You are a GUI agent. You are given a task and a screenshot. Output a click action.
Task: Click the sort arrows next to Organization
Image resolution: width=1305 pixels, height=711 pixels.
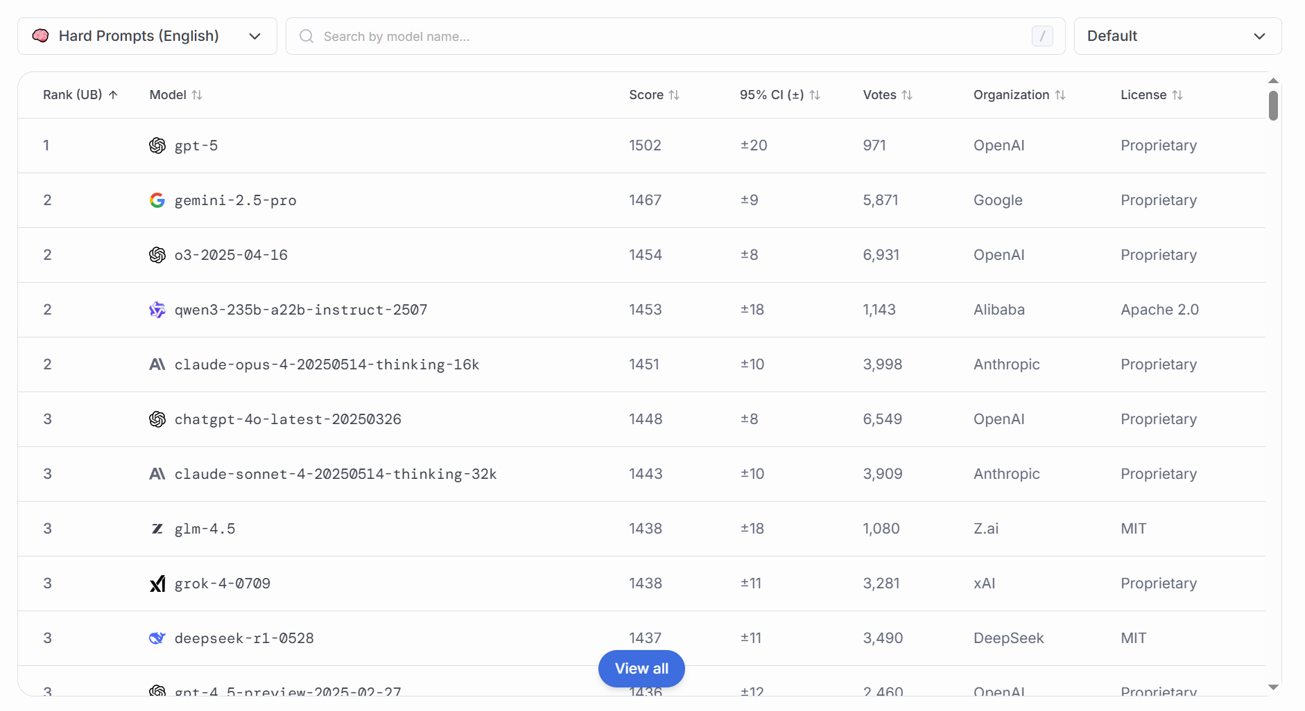[x=1060, y=95]
